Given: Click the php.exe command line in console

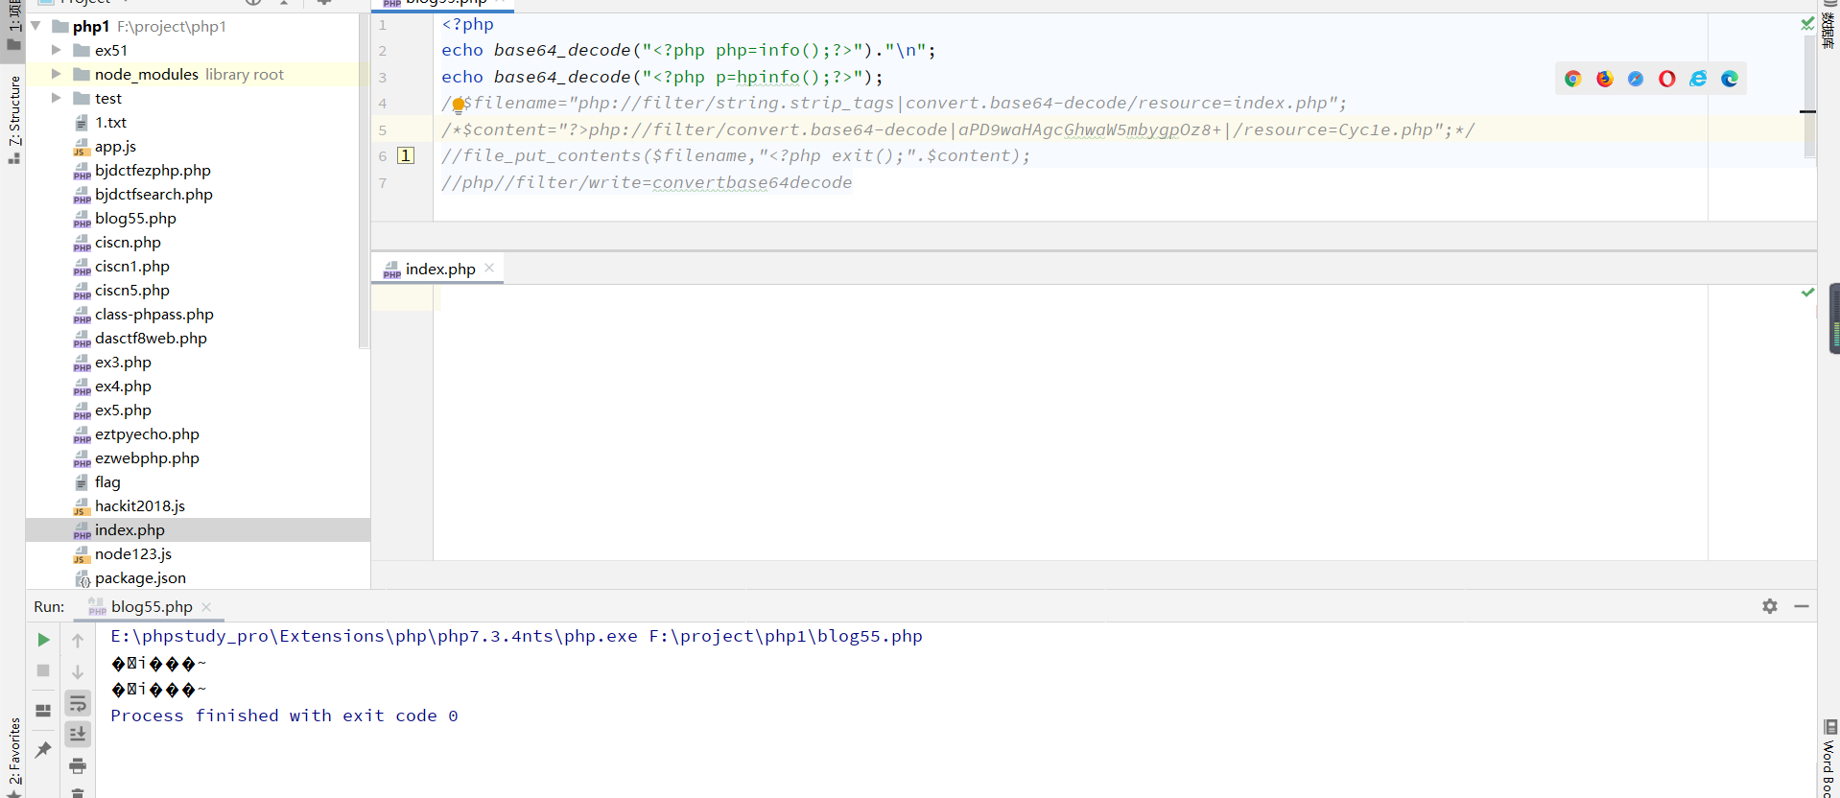Looking at the screenshot, I should click(x=516, y=636).
